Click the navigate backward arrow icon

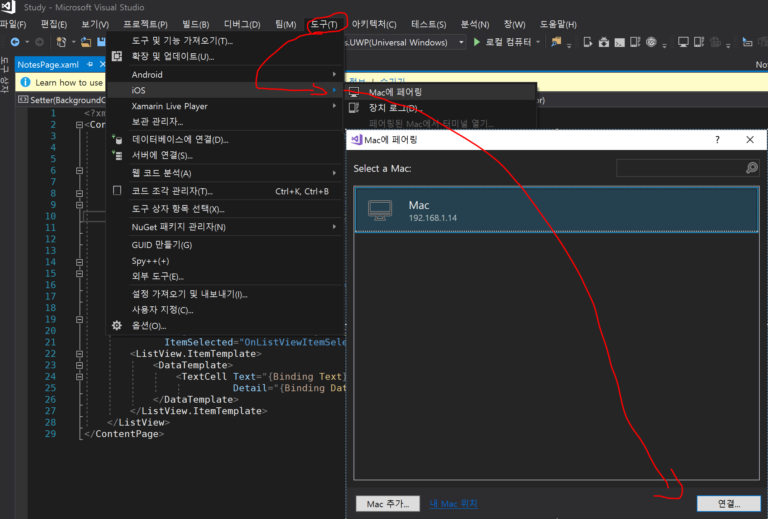[15, 42]
